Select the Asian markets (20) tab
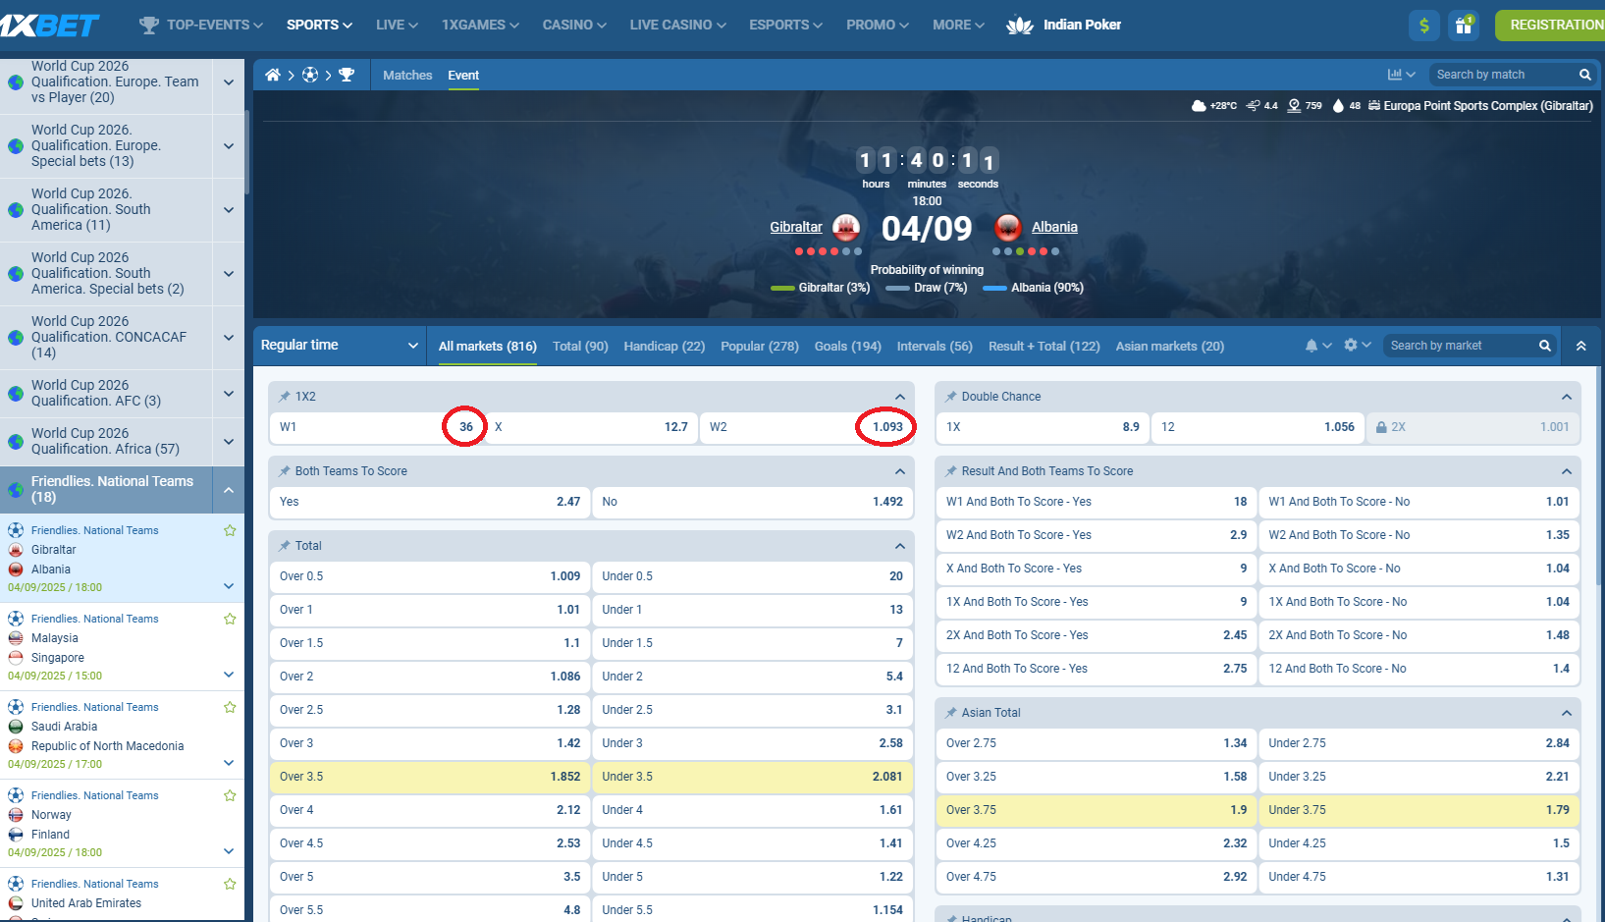This screenshot has width=1605, height=922. click(x=1170, y=346)
